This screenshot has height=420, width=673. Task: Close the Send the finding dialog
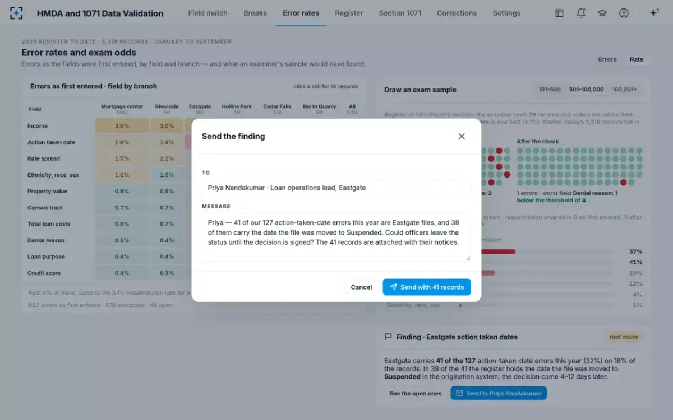(x=462, y=136)
